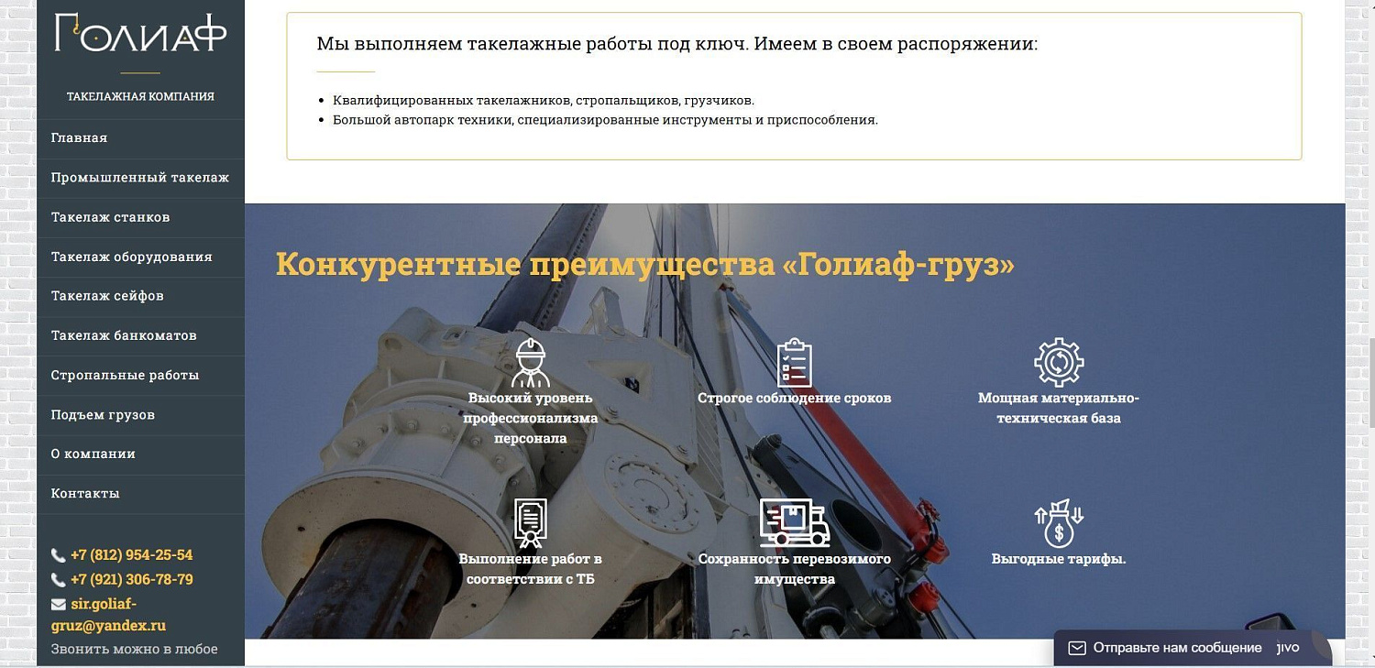This screenshot has height=668, width=1375.
Task: Open the Главная menu item
Action: tap(79, 138)
